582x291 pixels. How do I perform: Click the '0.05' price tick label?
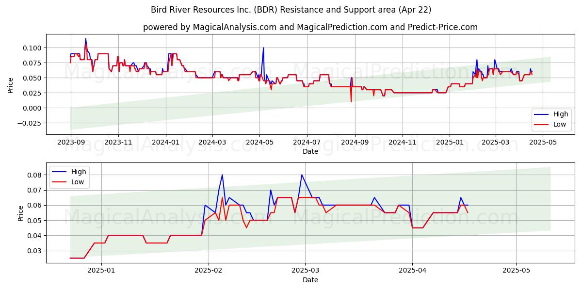click(34, 220)
